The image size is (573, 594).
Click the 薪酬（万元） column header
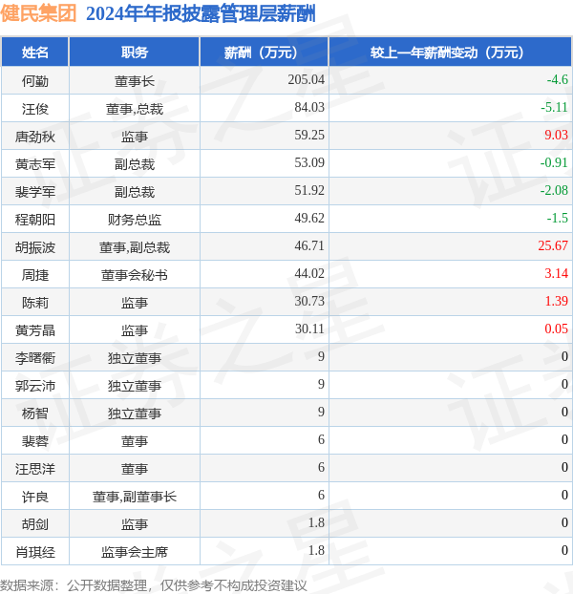pyautogui.click(x=264, y=52)
